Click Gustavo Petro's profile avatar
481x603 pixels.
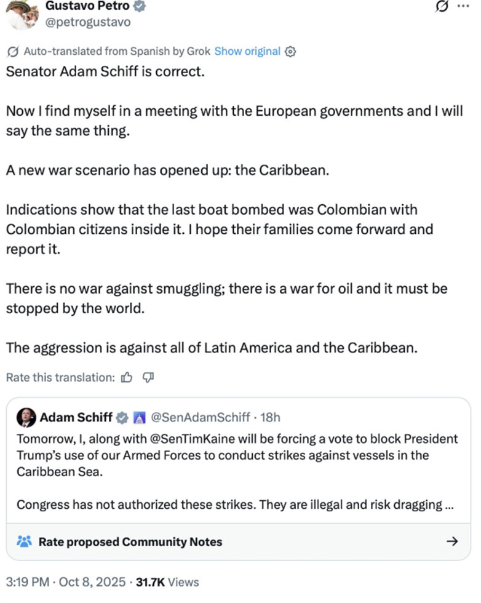tap(18, 14)
